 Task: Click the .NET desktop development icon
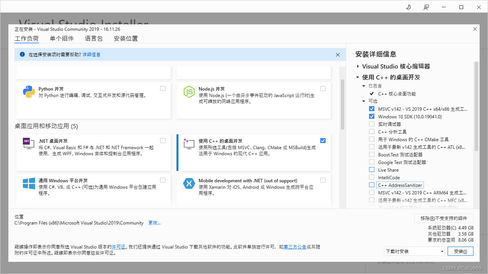click(29, 143)
